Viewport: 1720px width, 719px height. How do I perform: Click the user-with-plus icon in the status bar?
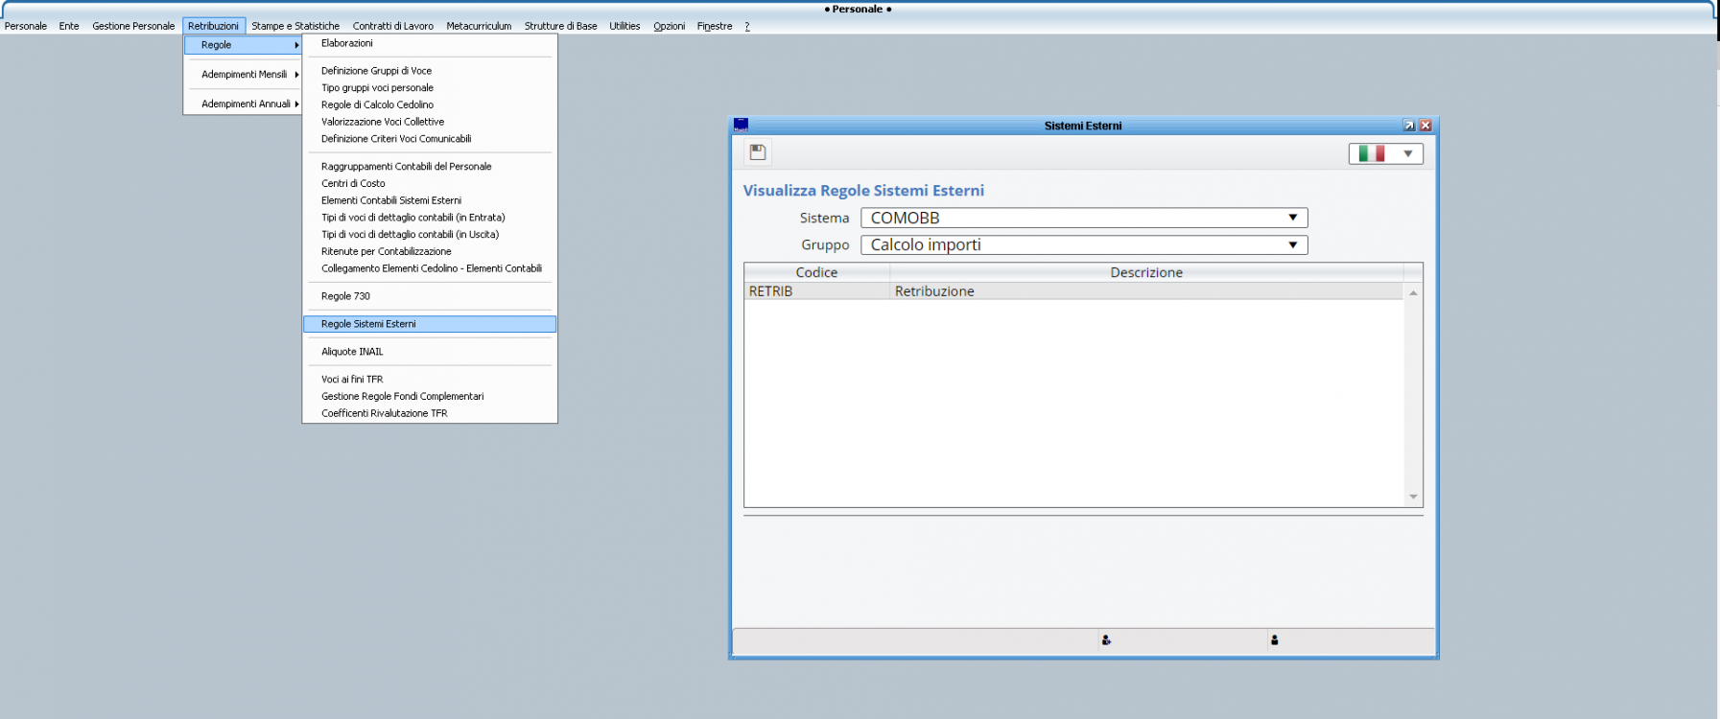[1106, 640]
